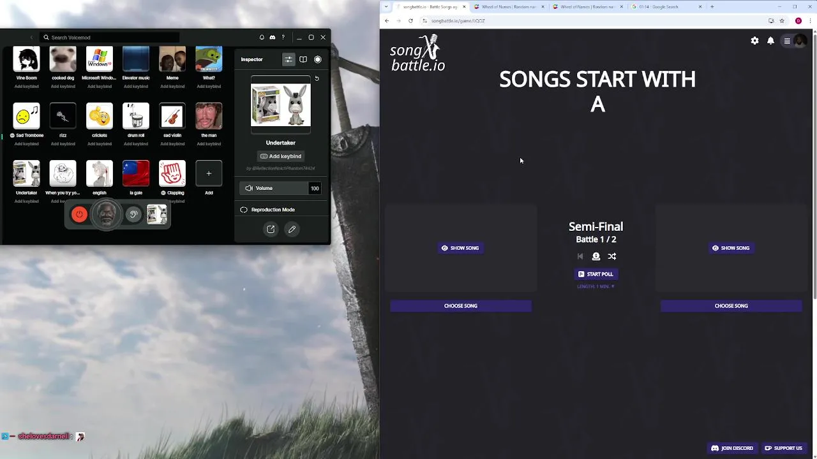Open the browser tab search dropdown
The image size is (817, 459).
click(386, 6)
